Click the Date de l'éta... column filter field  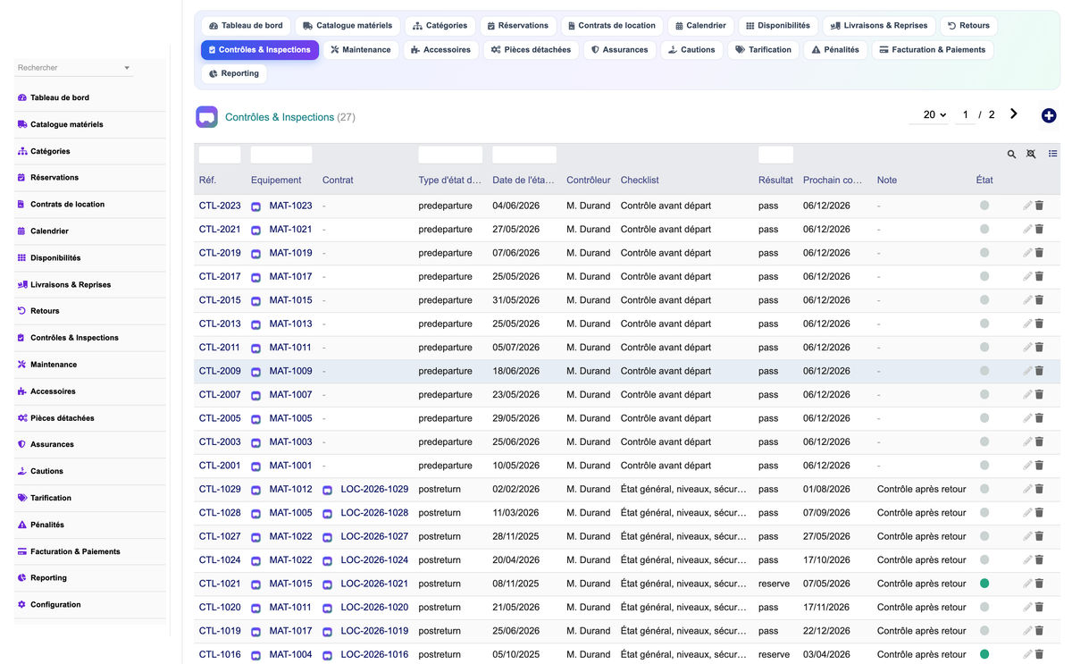(x=524, y=155)
